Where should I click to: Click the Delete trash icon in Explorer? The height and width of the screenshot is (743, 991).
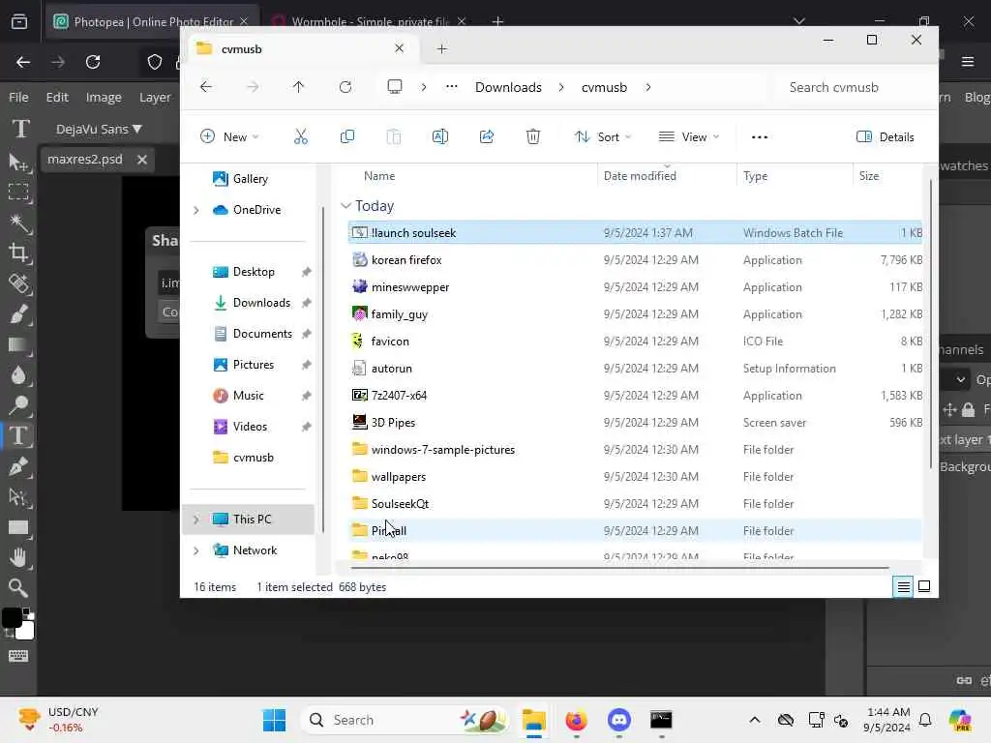pos(533,136)
